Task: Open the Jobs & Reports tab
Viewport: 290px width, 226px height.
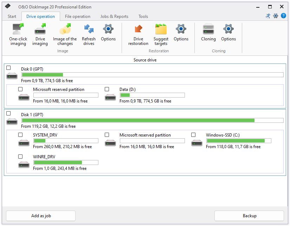Action: (114, 16)
